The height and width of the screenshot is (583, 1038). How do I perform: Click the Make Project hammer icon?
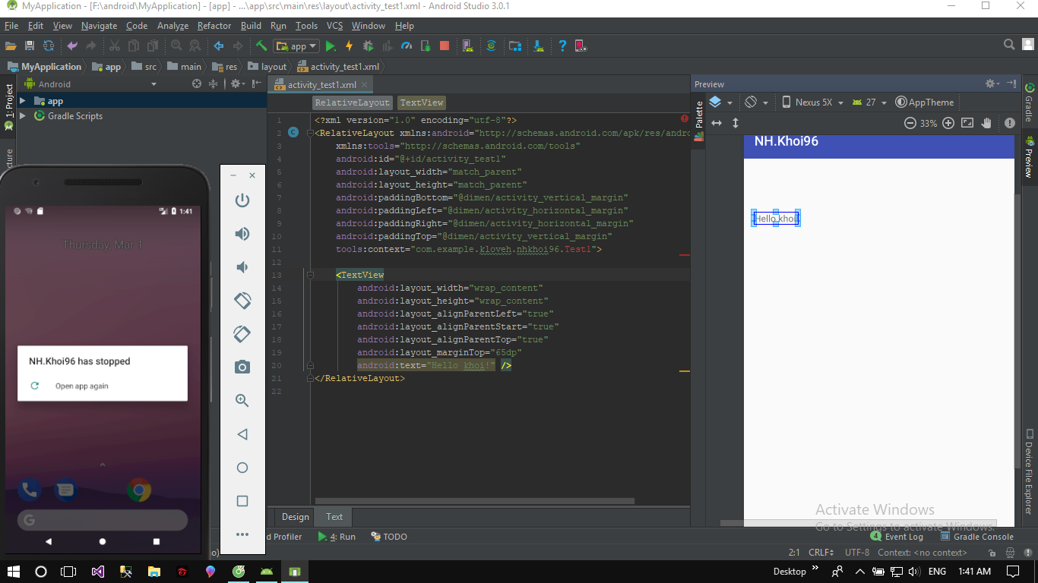(x=261, y=46)
